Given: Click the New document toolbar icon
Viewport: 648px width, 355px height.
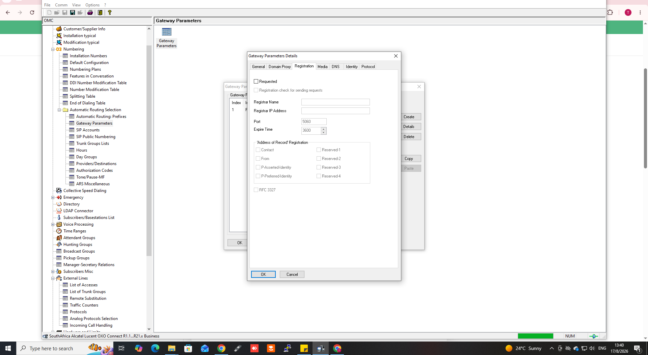Looking at the screenshot, I should [x=49, y=12].
